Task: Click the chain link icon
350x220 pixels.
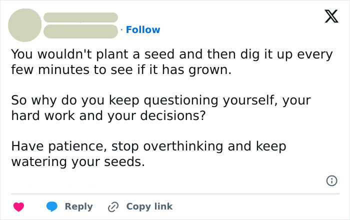Action: (x=113, y=207)
